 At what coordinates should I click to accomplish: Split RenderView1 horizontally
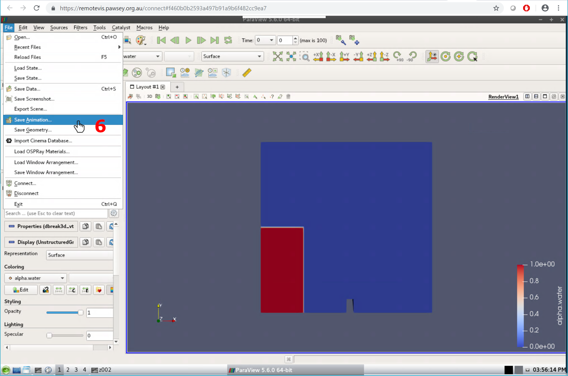coord(527,97)
